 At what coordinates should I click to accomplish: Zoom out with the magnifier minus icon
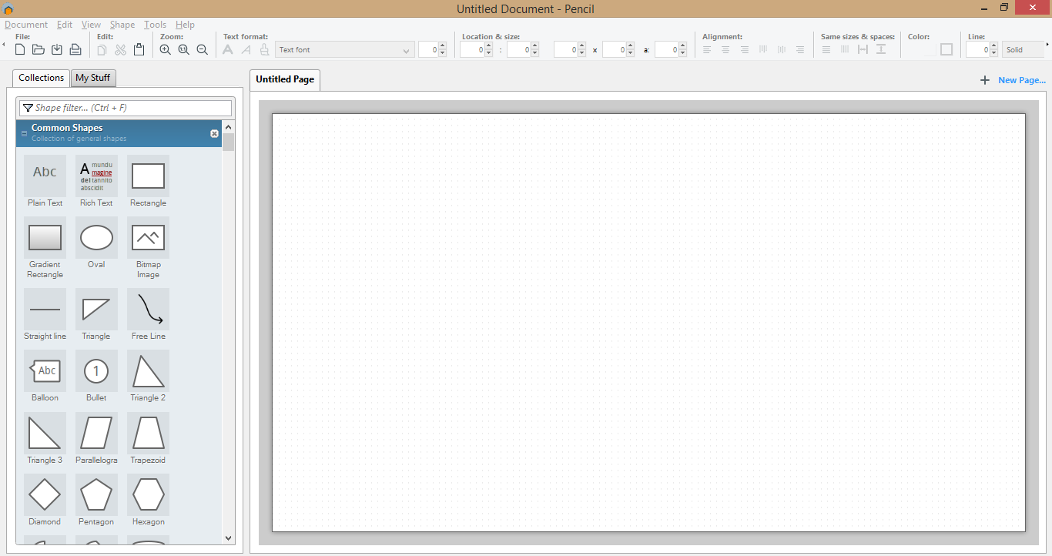(202, 50)
